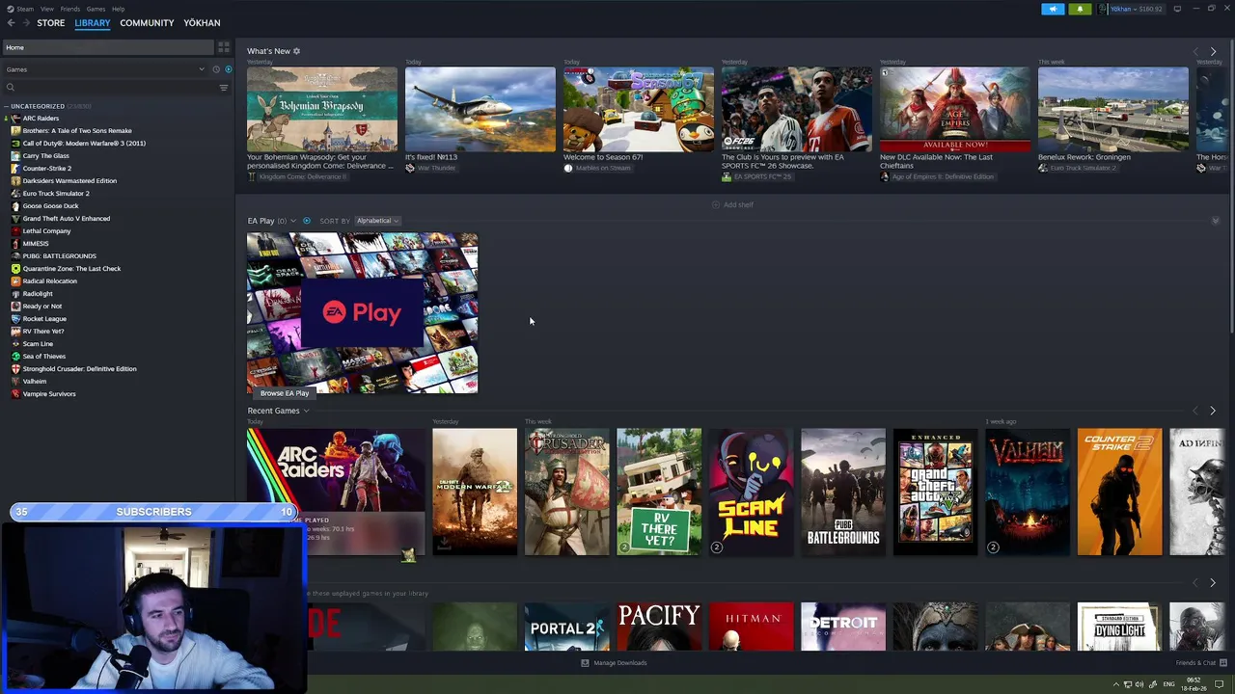Viewport: 1235px width, 694px height.
Task: Open the EA Play banner tile
Action: 362,312
